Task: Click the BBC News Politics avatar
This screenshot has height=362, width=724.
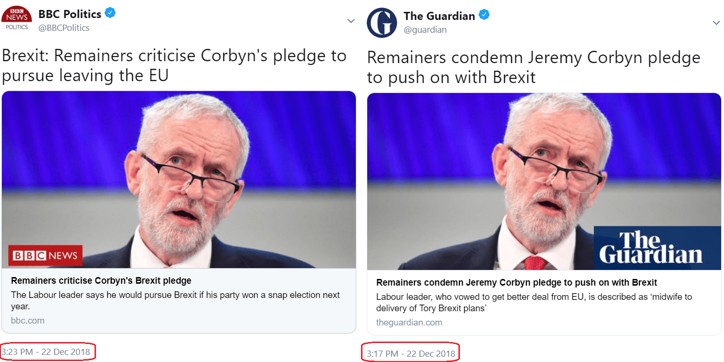Action: (x=17, y=19)
